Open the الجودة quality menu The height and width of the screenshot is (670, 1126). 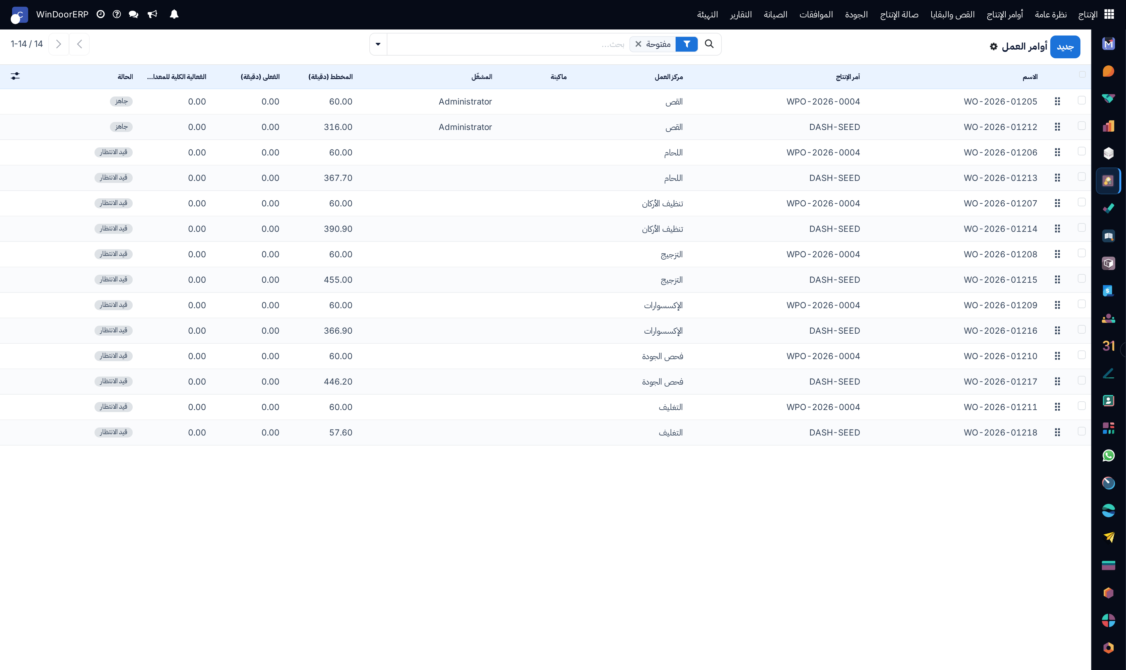[856, 14]
